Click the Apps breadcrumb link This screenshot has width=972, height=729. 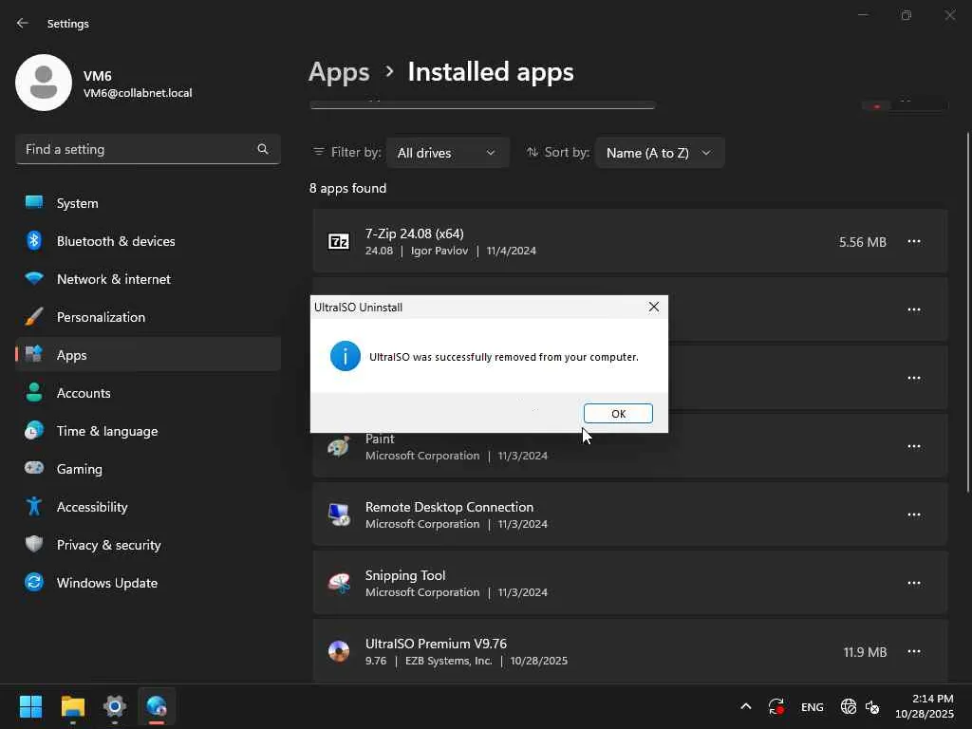click(x=339, y=72)
